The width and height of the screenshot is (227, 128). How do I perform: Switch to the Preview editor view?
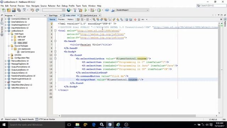click(61, 20)
